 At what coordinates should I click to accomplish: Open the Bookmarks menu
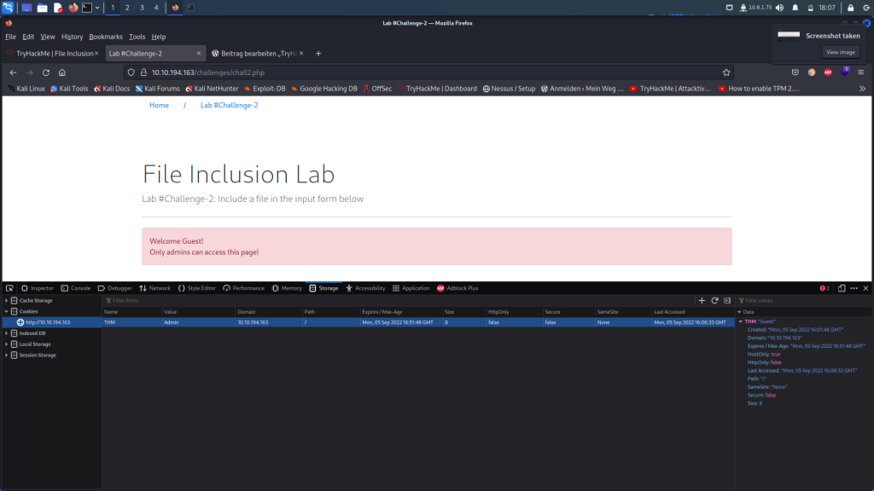point(106,37)
